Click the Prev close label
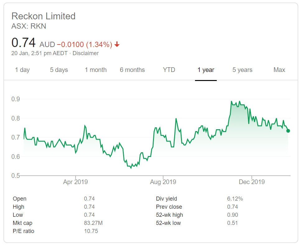The height and width of the screenshot is (247, 302). (169, 207)
